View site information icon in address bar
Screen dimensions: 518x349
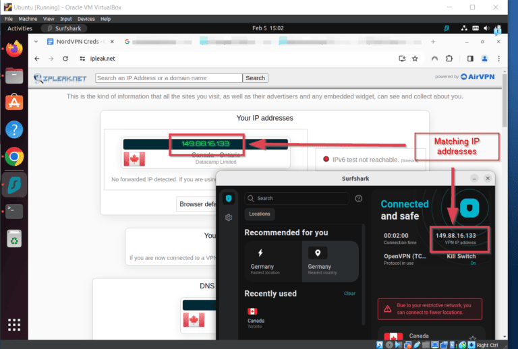coord(82,59)
